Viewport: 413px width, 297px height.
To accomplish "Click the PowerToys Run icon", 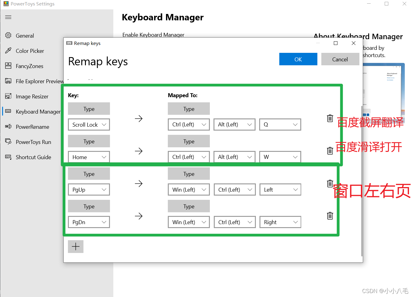I will [8, 142].
